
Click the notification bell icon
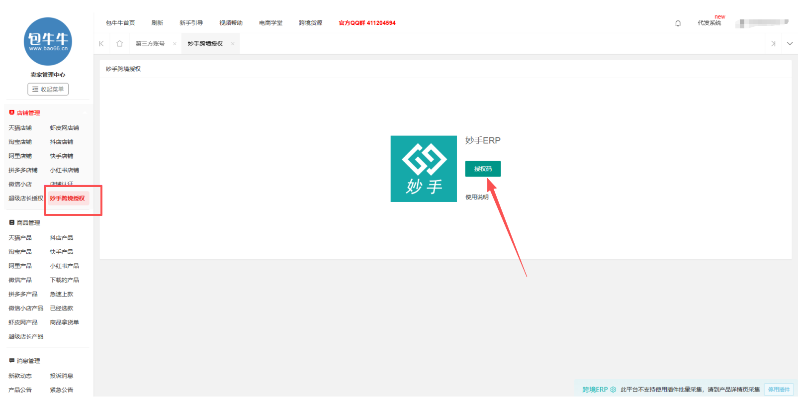(x=678, y=23)
